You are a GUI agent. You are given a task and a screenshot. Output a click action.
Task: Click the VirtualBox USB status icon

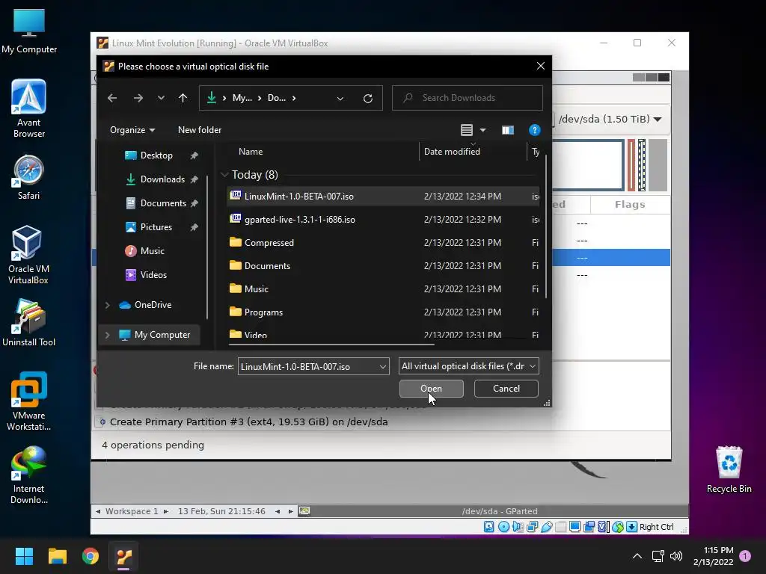click(x=547, y=527)
